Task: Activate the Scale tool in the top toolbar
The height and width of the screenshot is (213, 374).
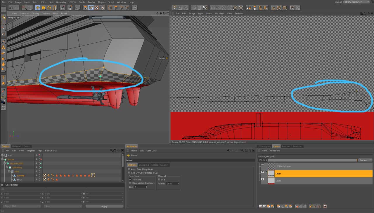Action: pyautogui.click(x=43, y=8)
